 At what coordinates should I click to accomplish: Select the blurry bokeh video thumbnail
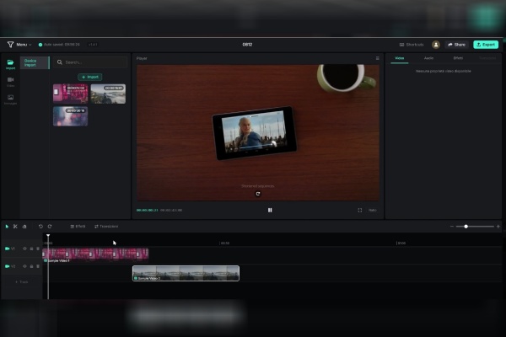[70, 116]
